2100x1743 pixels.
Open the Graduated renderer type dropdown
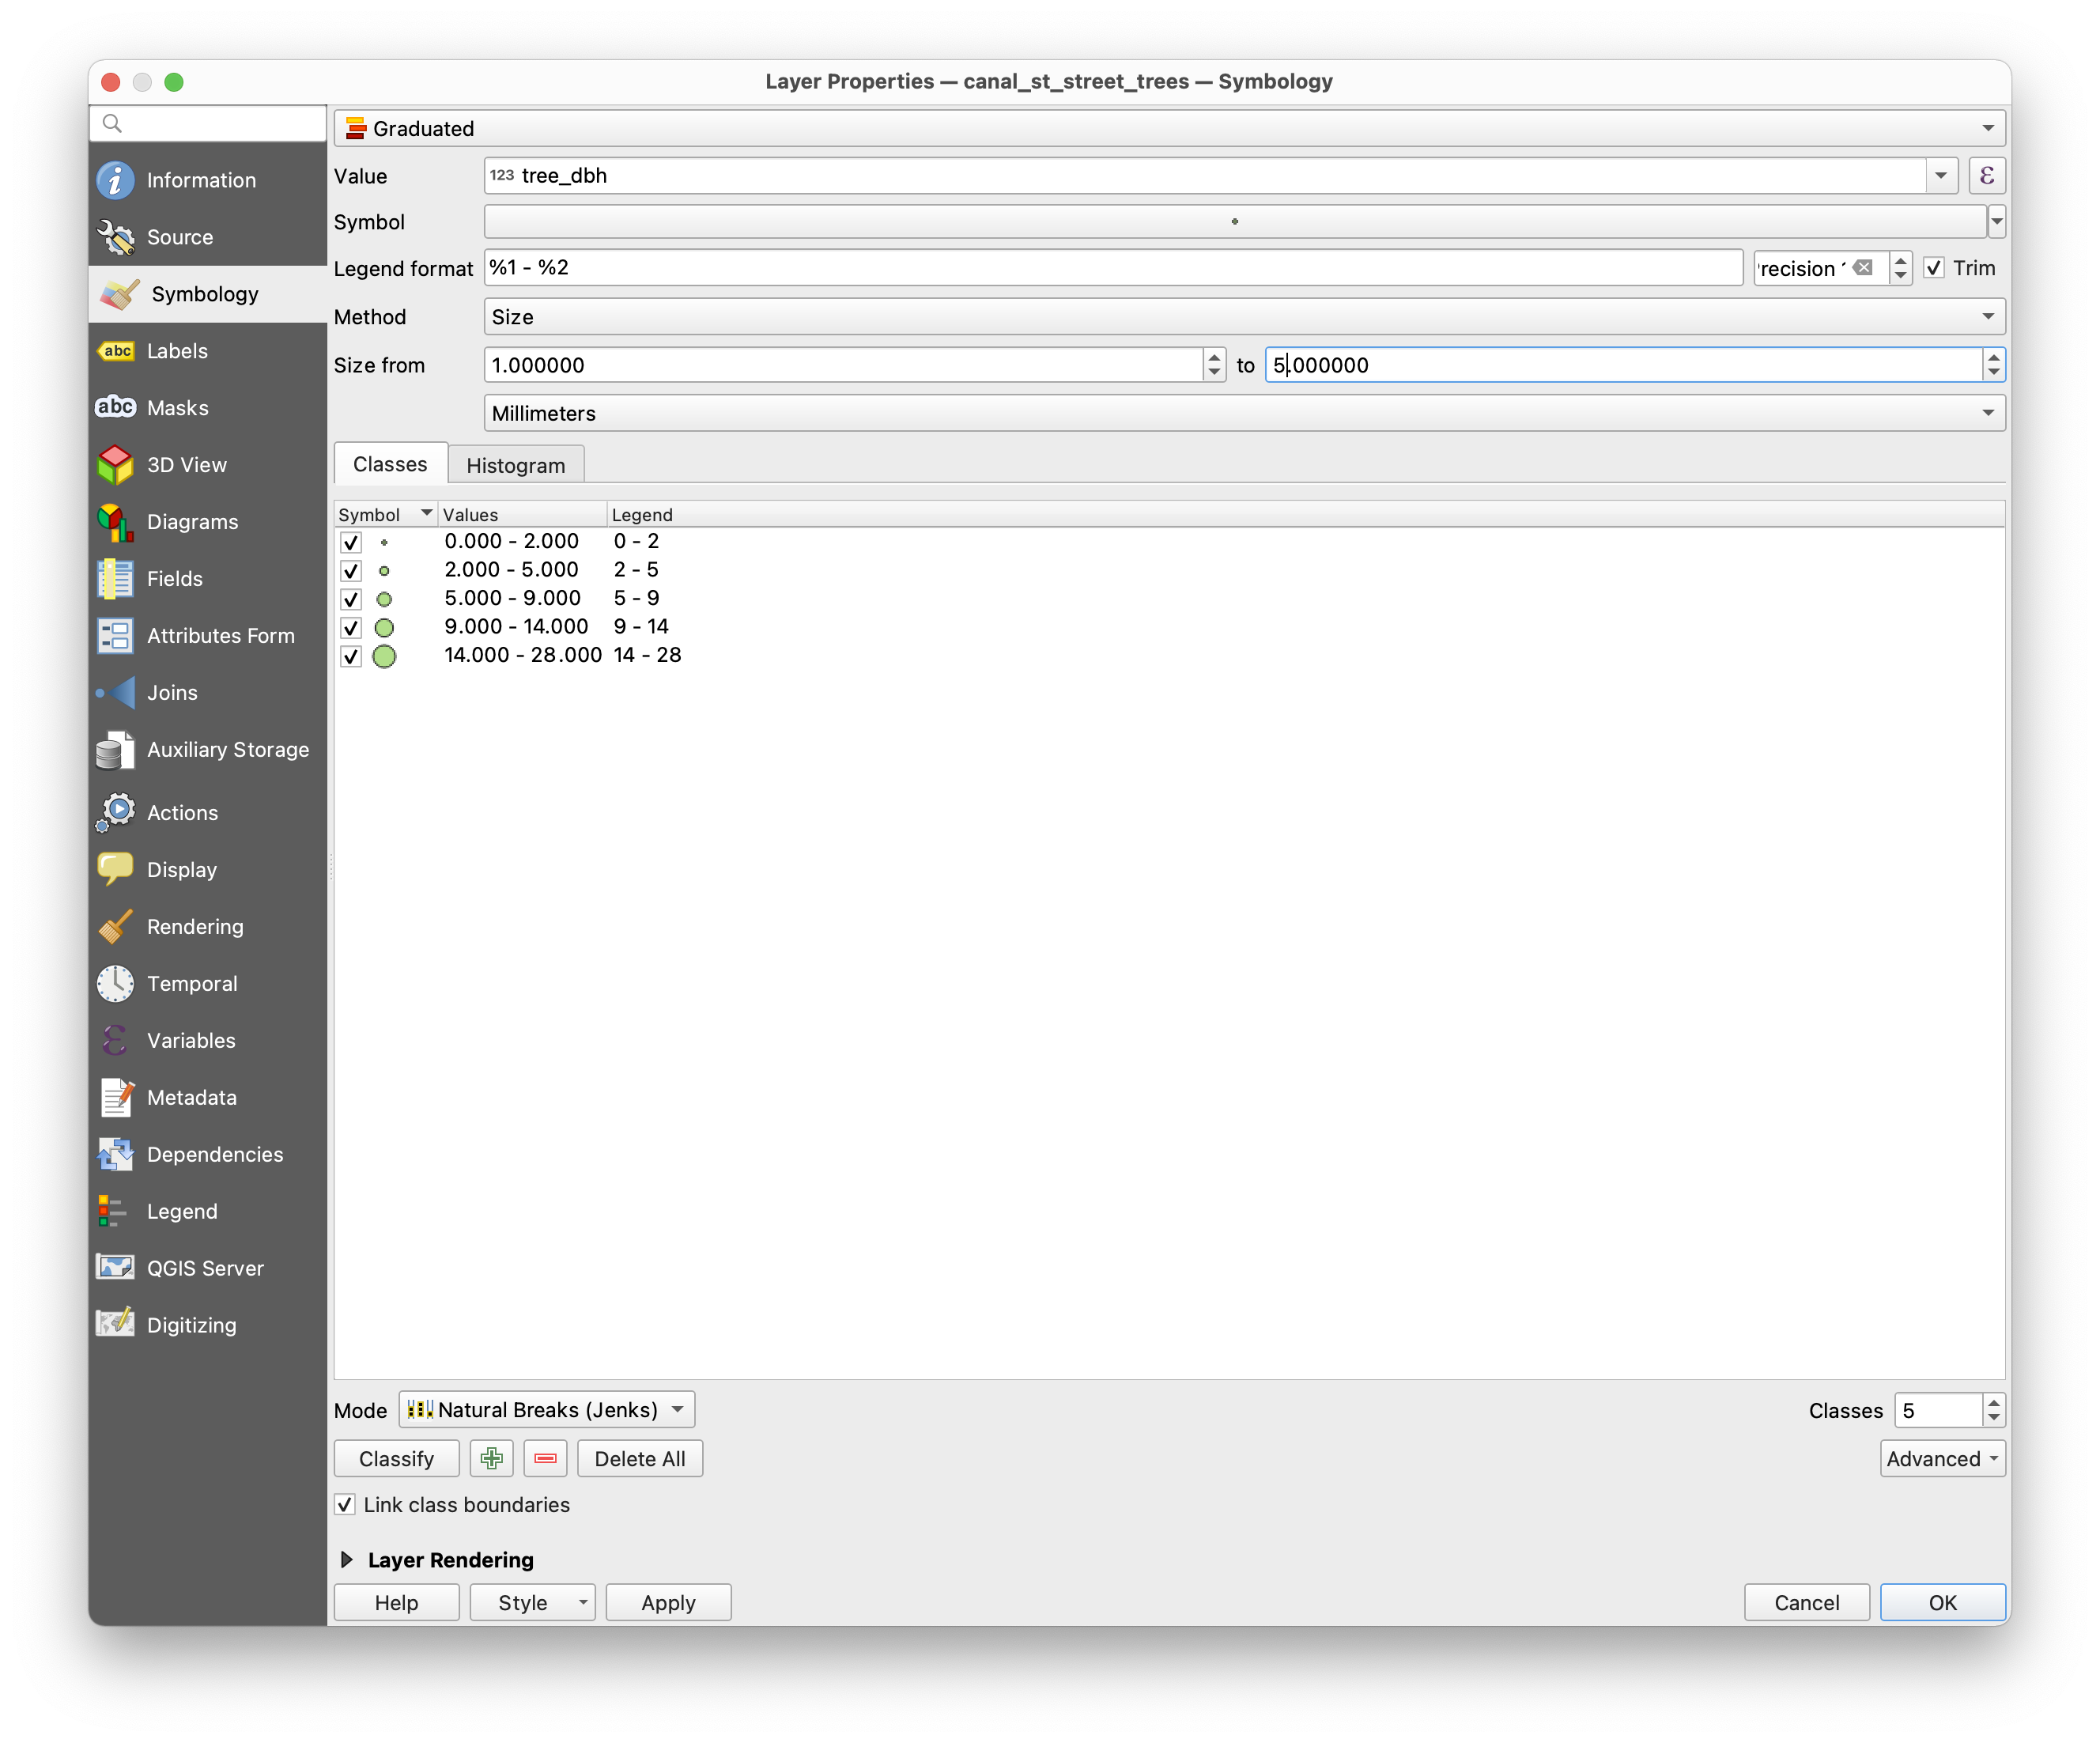1169,128
